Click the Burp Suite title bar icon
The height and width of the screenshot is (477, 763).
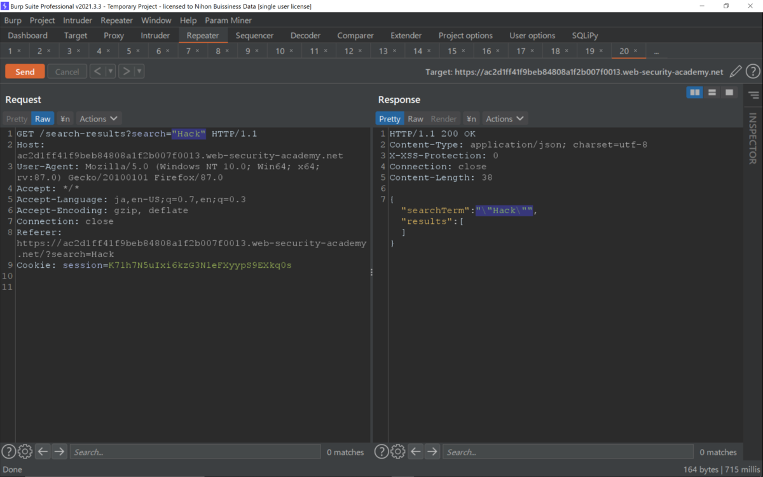point(5,6)
